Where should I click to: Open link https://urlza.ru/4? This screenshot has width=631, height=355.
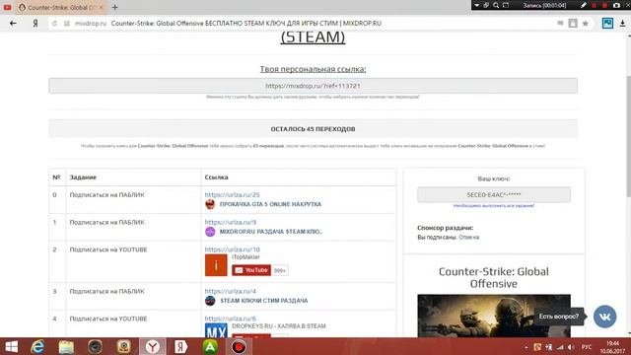click(230, 291)
